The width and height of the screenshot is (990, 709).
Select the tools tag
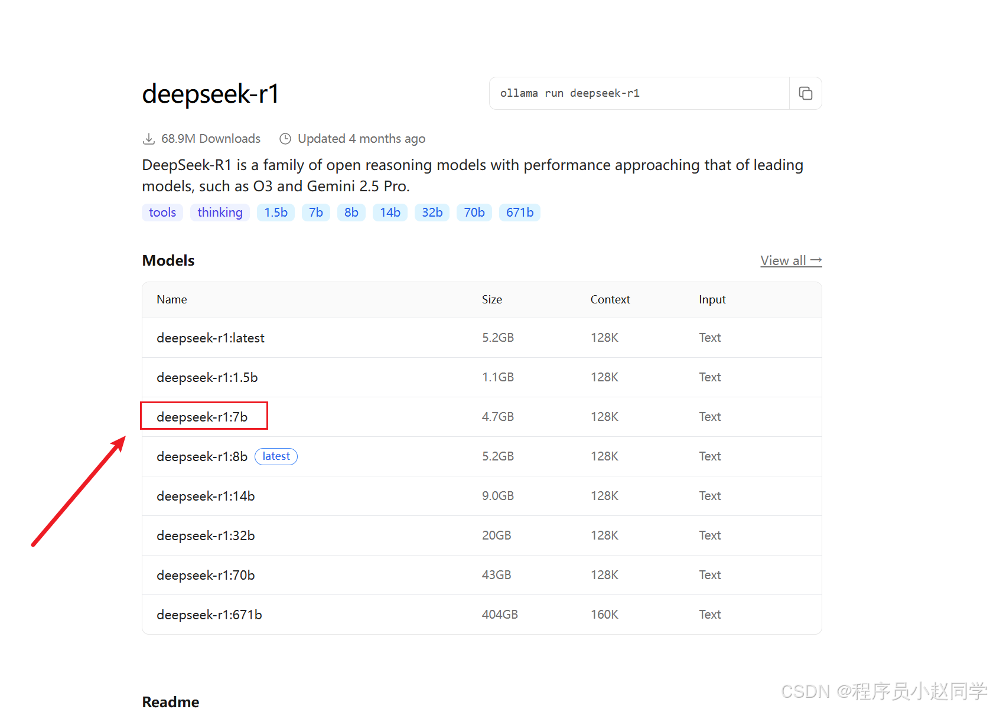(162, 213)
